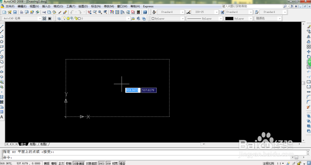Open the Layer Properties Manager icon
This screenshot has width=311, height=165.
coord(59,18)
